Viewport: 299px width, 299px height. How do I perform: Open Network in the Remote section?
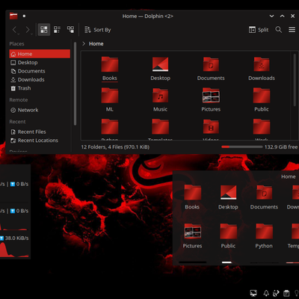(x=40, y=110)
